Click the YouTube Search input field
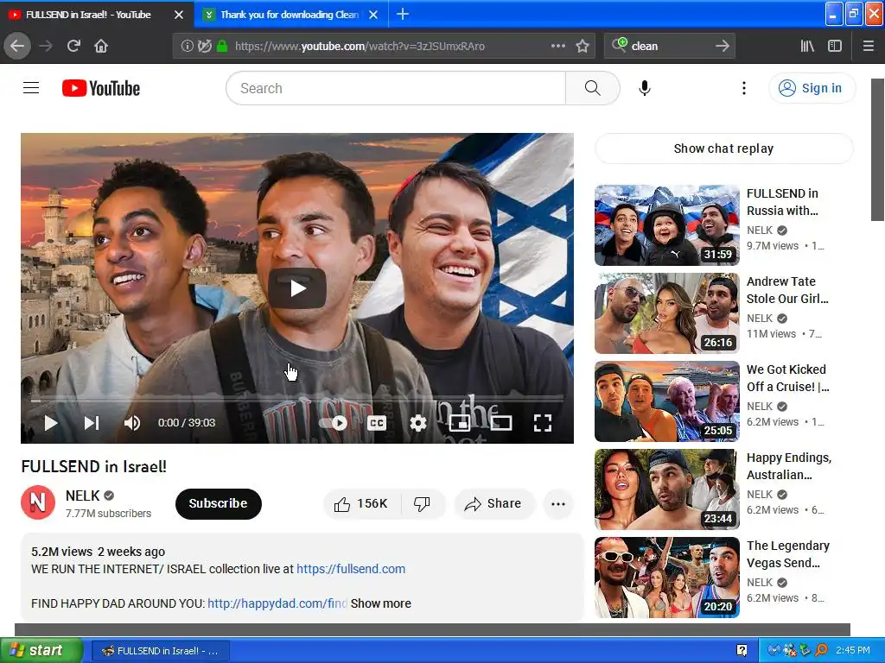This screenshot has height=663, width=885. [396, 88]
